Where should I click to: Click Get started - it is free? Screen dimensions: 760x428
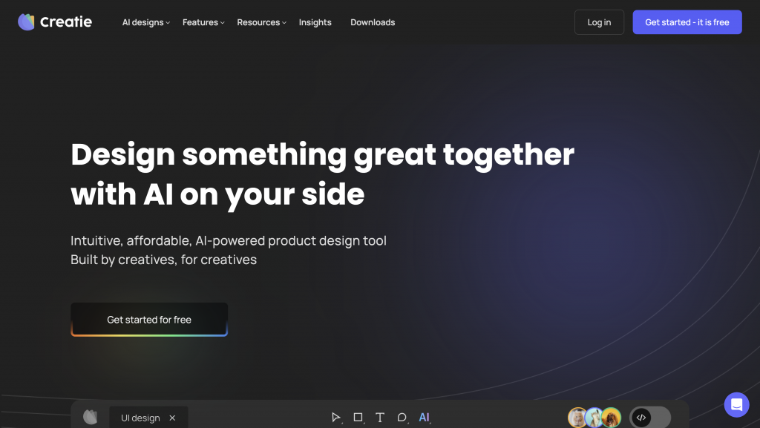click(x=687, y=22)
